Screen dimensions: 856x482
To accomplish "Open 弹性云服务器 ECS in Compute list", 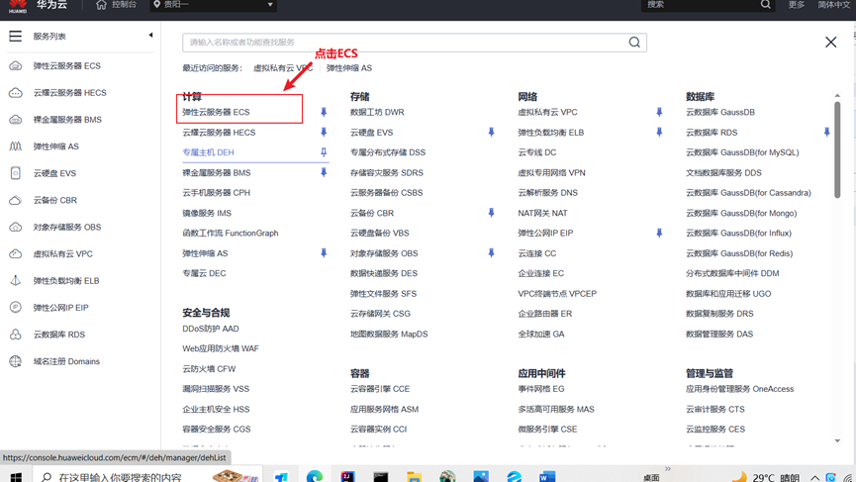I will pos(216,112).
